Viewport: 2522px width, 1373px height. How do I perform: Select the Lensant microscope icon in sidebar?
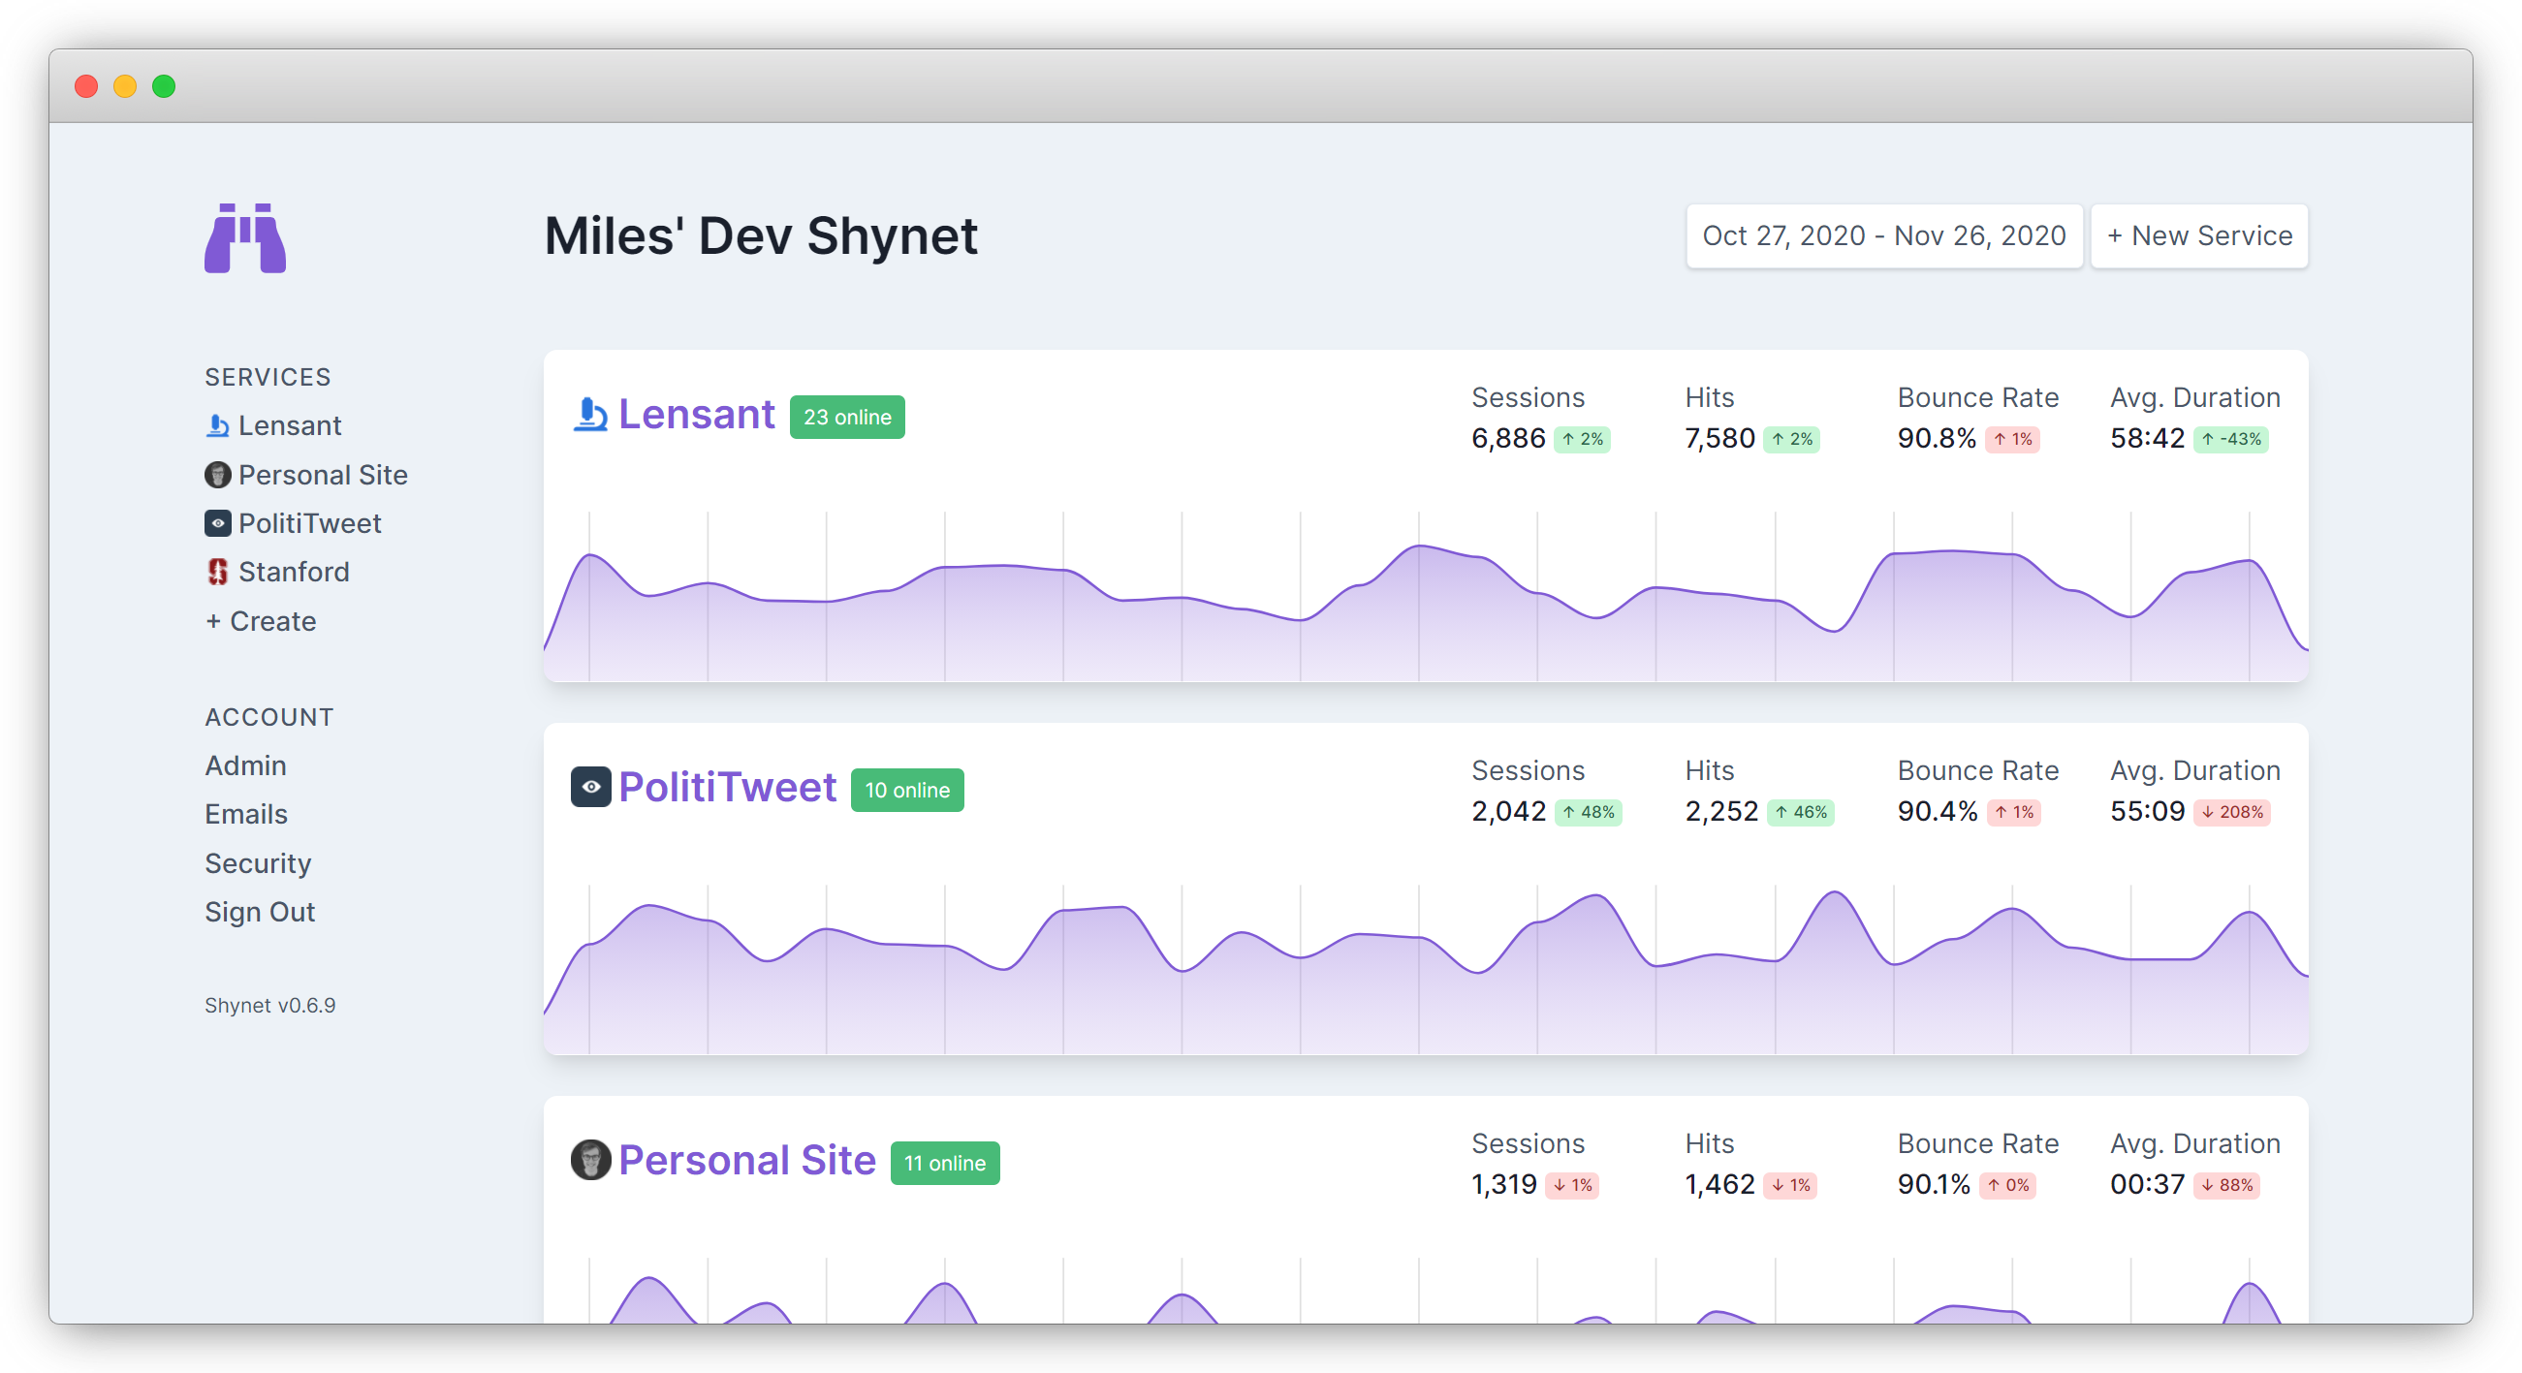[x=217, y=424]
